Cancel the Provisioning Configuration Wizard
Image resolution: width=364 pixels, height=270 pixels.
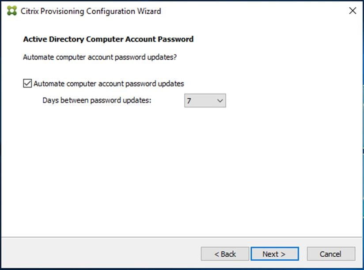pos(331,254)
